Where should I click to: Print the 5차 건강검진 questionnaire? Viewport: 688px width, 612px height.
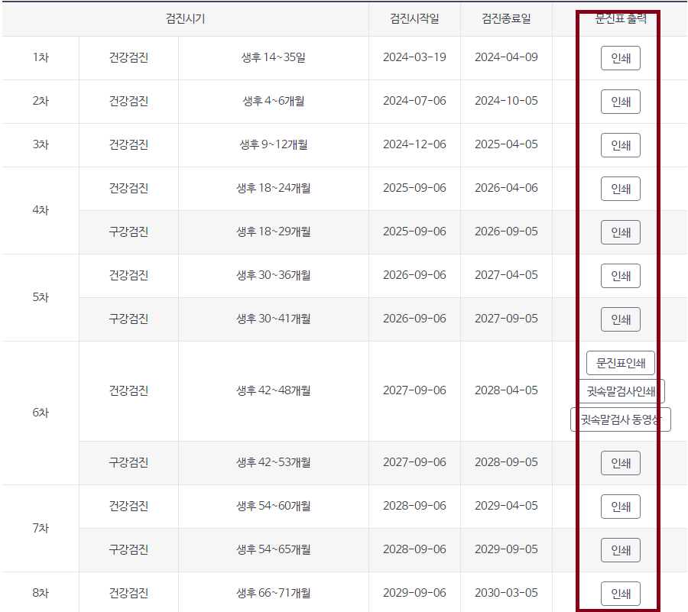(620, 276)
